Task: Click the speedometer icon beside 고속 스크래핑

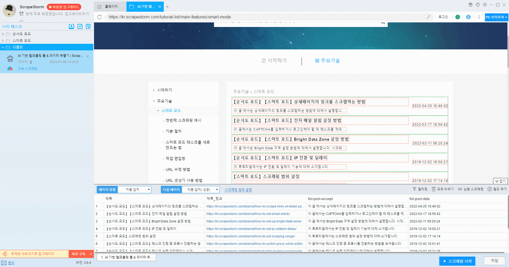Action: tap(10, 69)
